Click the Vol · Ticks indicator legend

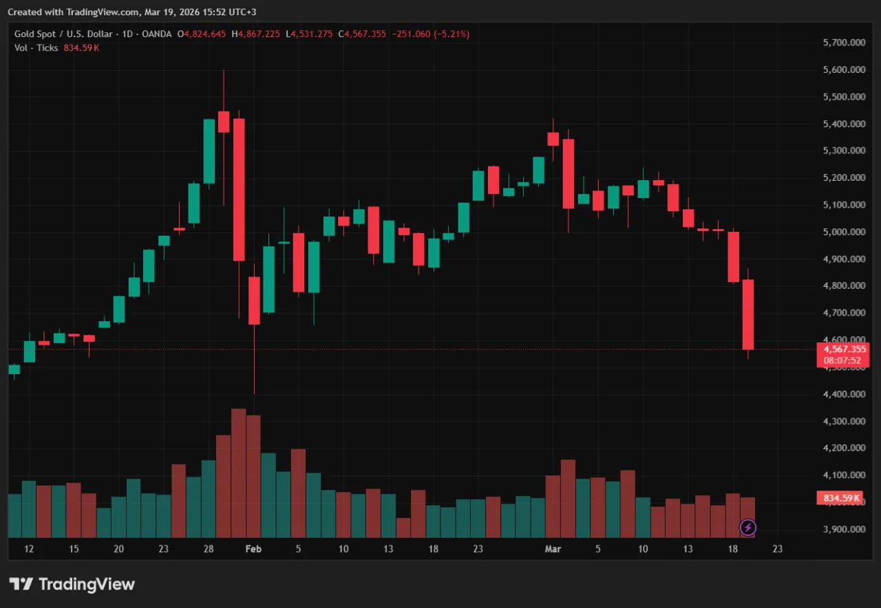(35, 48)
